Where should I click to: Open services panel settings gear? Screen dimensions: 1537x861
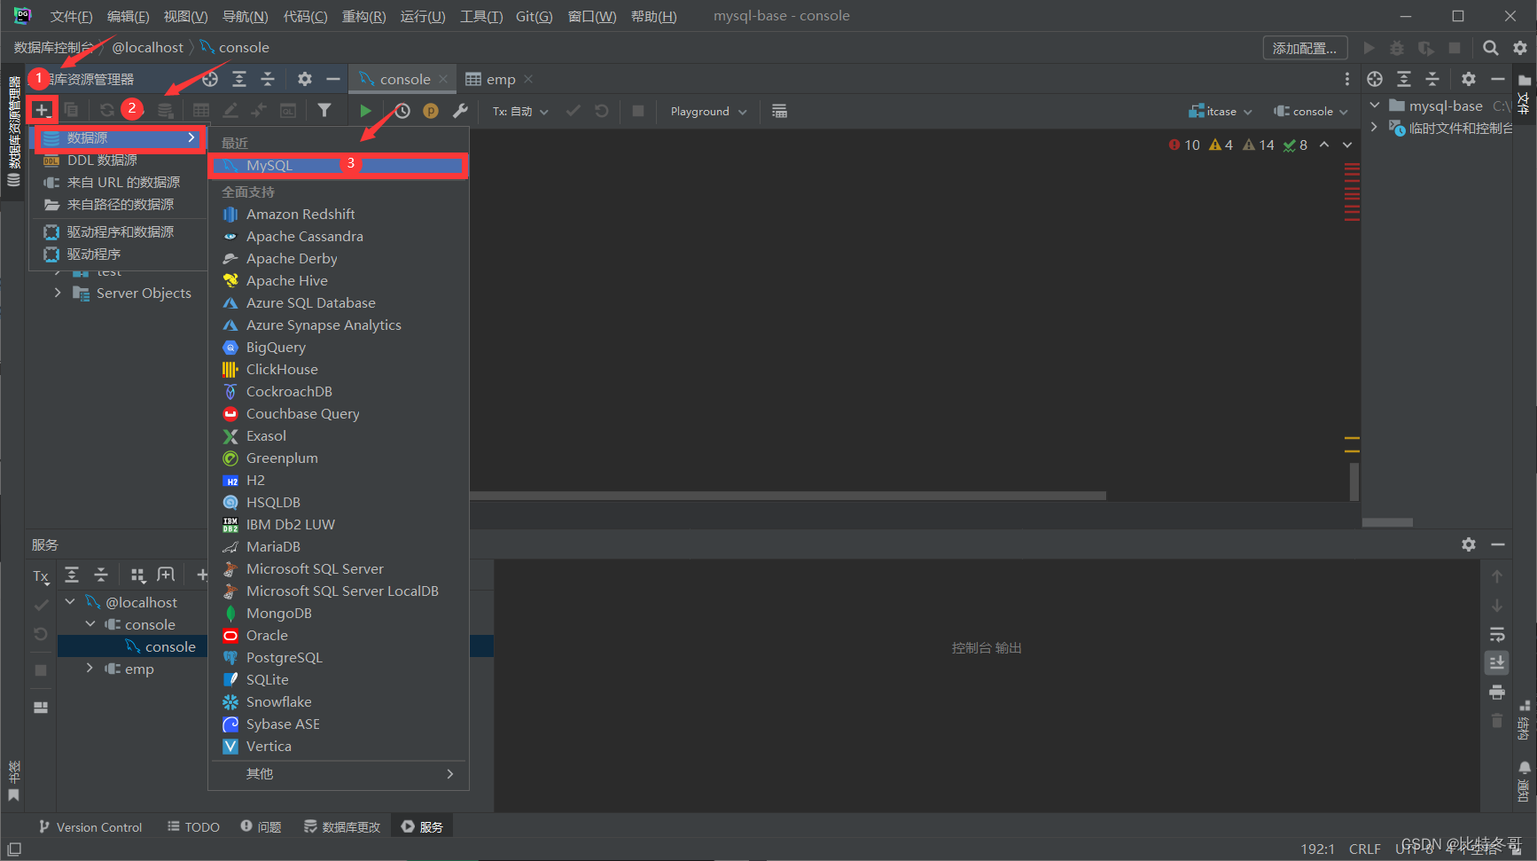1469,544
